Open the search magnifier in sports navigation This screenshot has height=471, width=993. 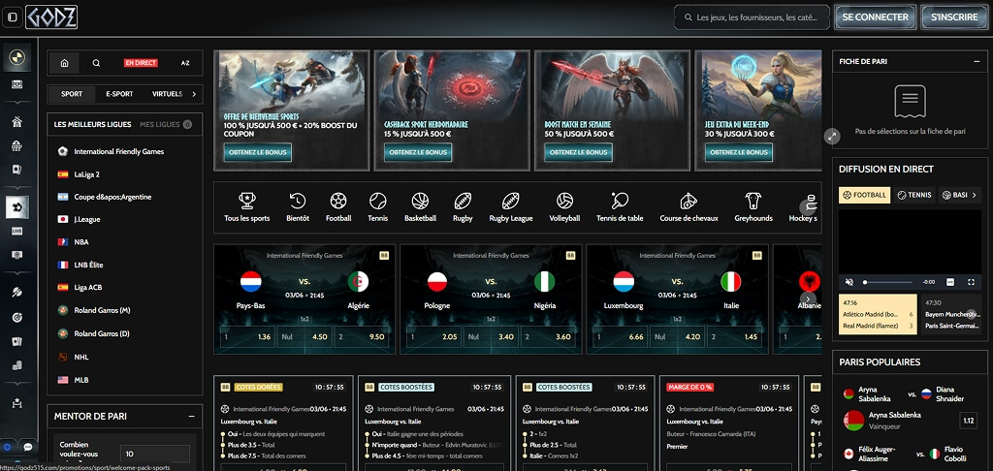[x=96, y=63]
